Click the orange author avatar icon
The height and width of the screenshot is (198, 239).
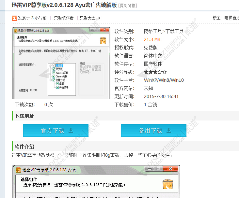(14, 18)
